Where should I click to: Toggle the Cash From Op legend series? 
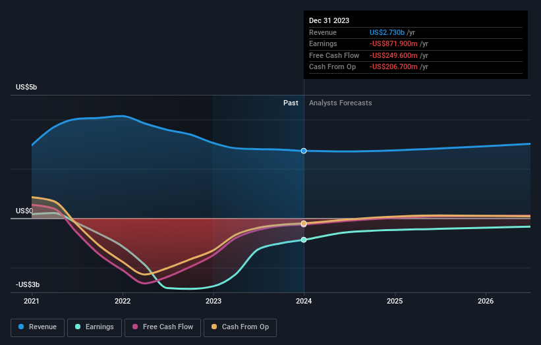pos(240,327)
